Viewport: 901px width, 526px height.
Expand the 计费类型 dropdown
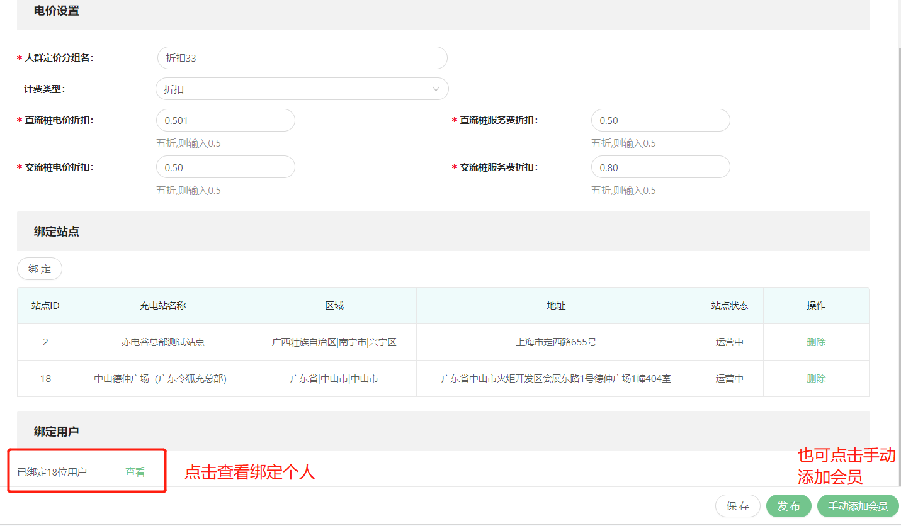302,89
